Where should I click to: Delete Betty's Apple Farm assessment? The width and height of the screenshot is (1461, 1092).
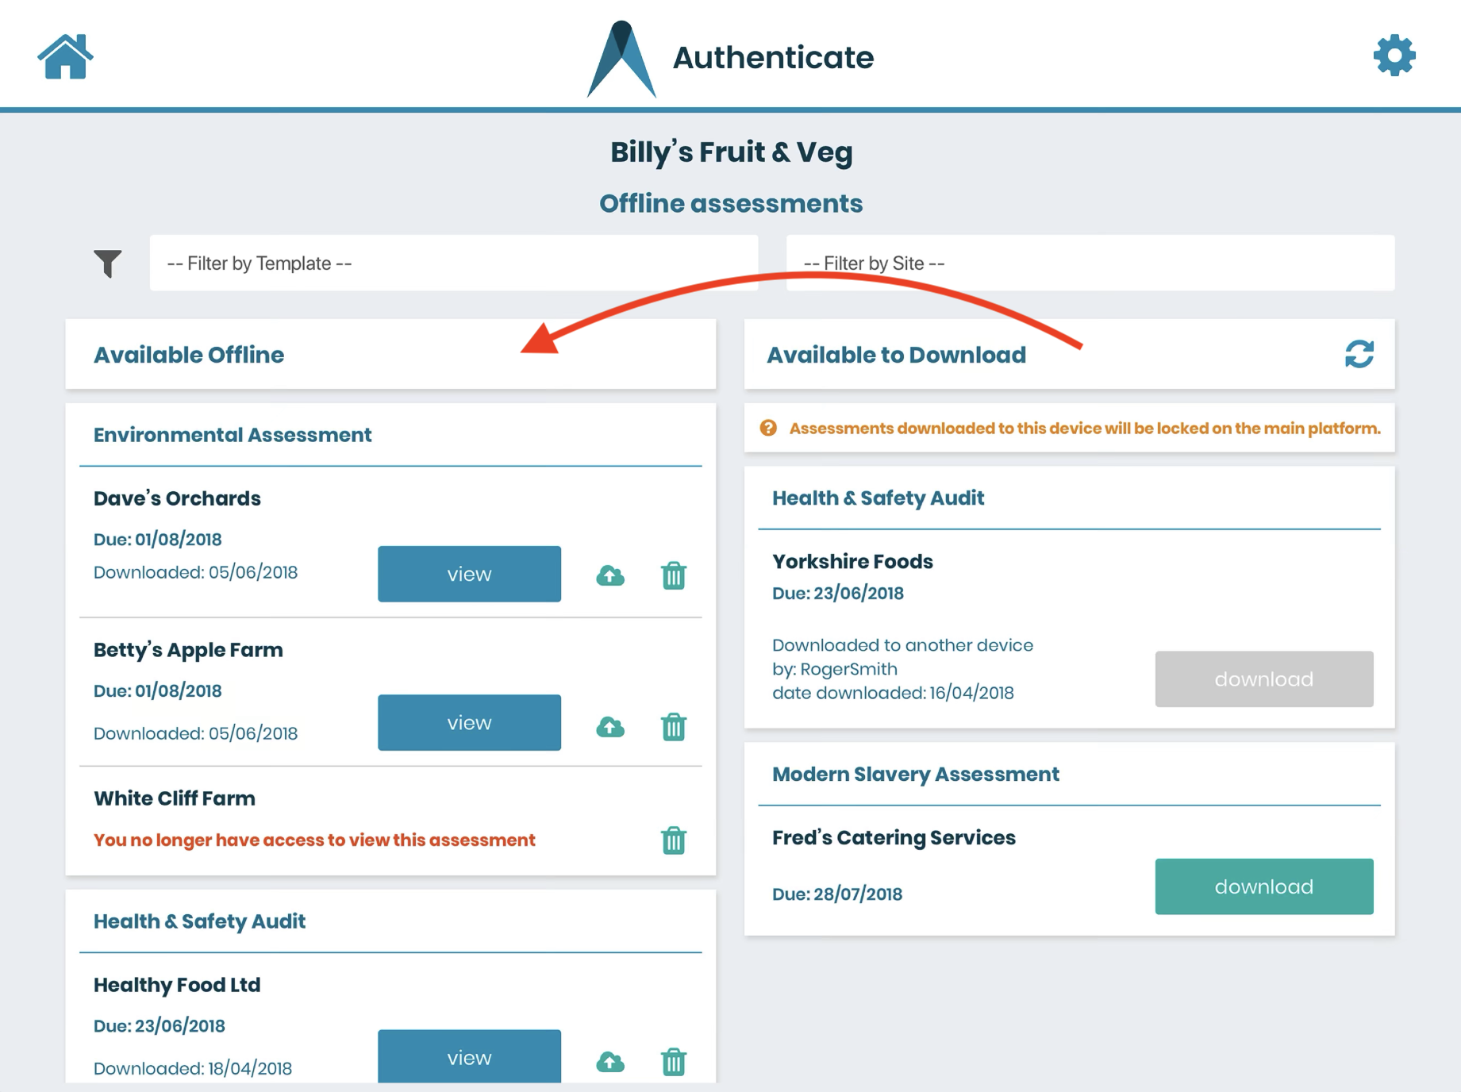pyautogui.click(x=673, y=726)
